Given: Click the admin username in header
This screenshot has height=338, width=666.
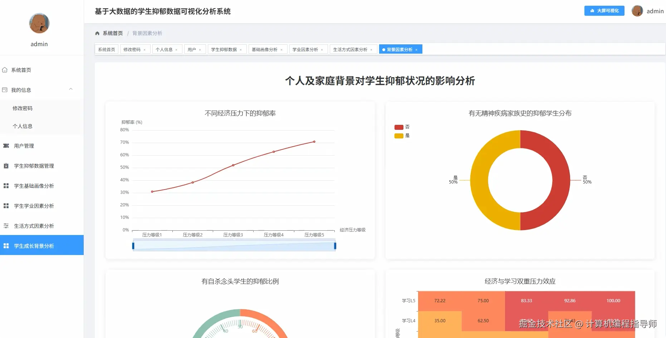Looking at the screenshot, I should (x=655, y=11).
